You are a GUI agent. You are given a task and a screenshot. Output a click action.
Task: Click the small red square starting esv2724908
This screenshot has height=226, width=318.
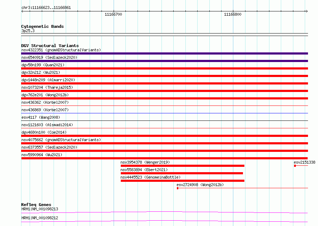tap(178, 188)
